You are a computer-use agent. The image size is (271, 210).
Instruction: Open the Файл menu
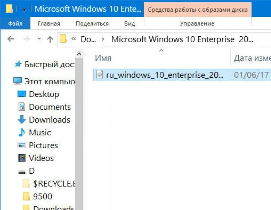point(15,24)
